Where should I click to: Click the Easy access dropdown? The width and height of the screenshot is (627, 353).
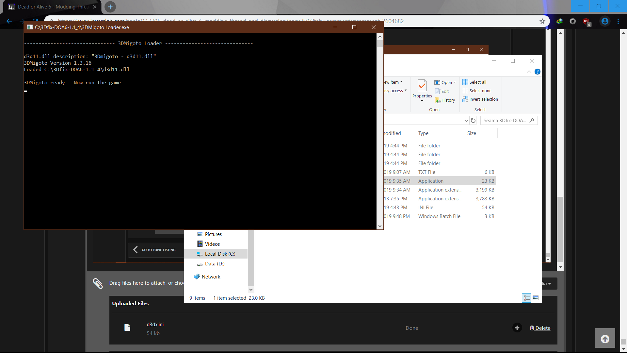[395, 91]
